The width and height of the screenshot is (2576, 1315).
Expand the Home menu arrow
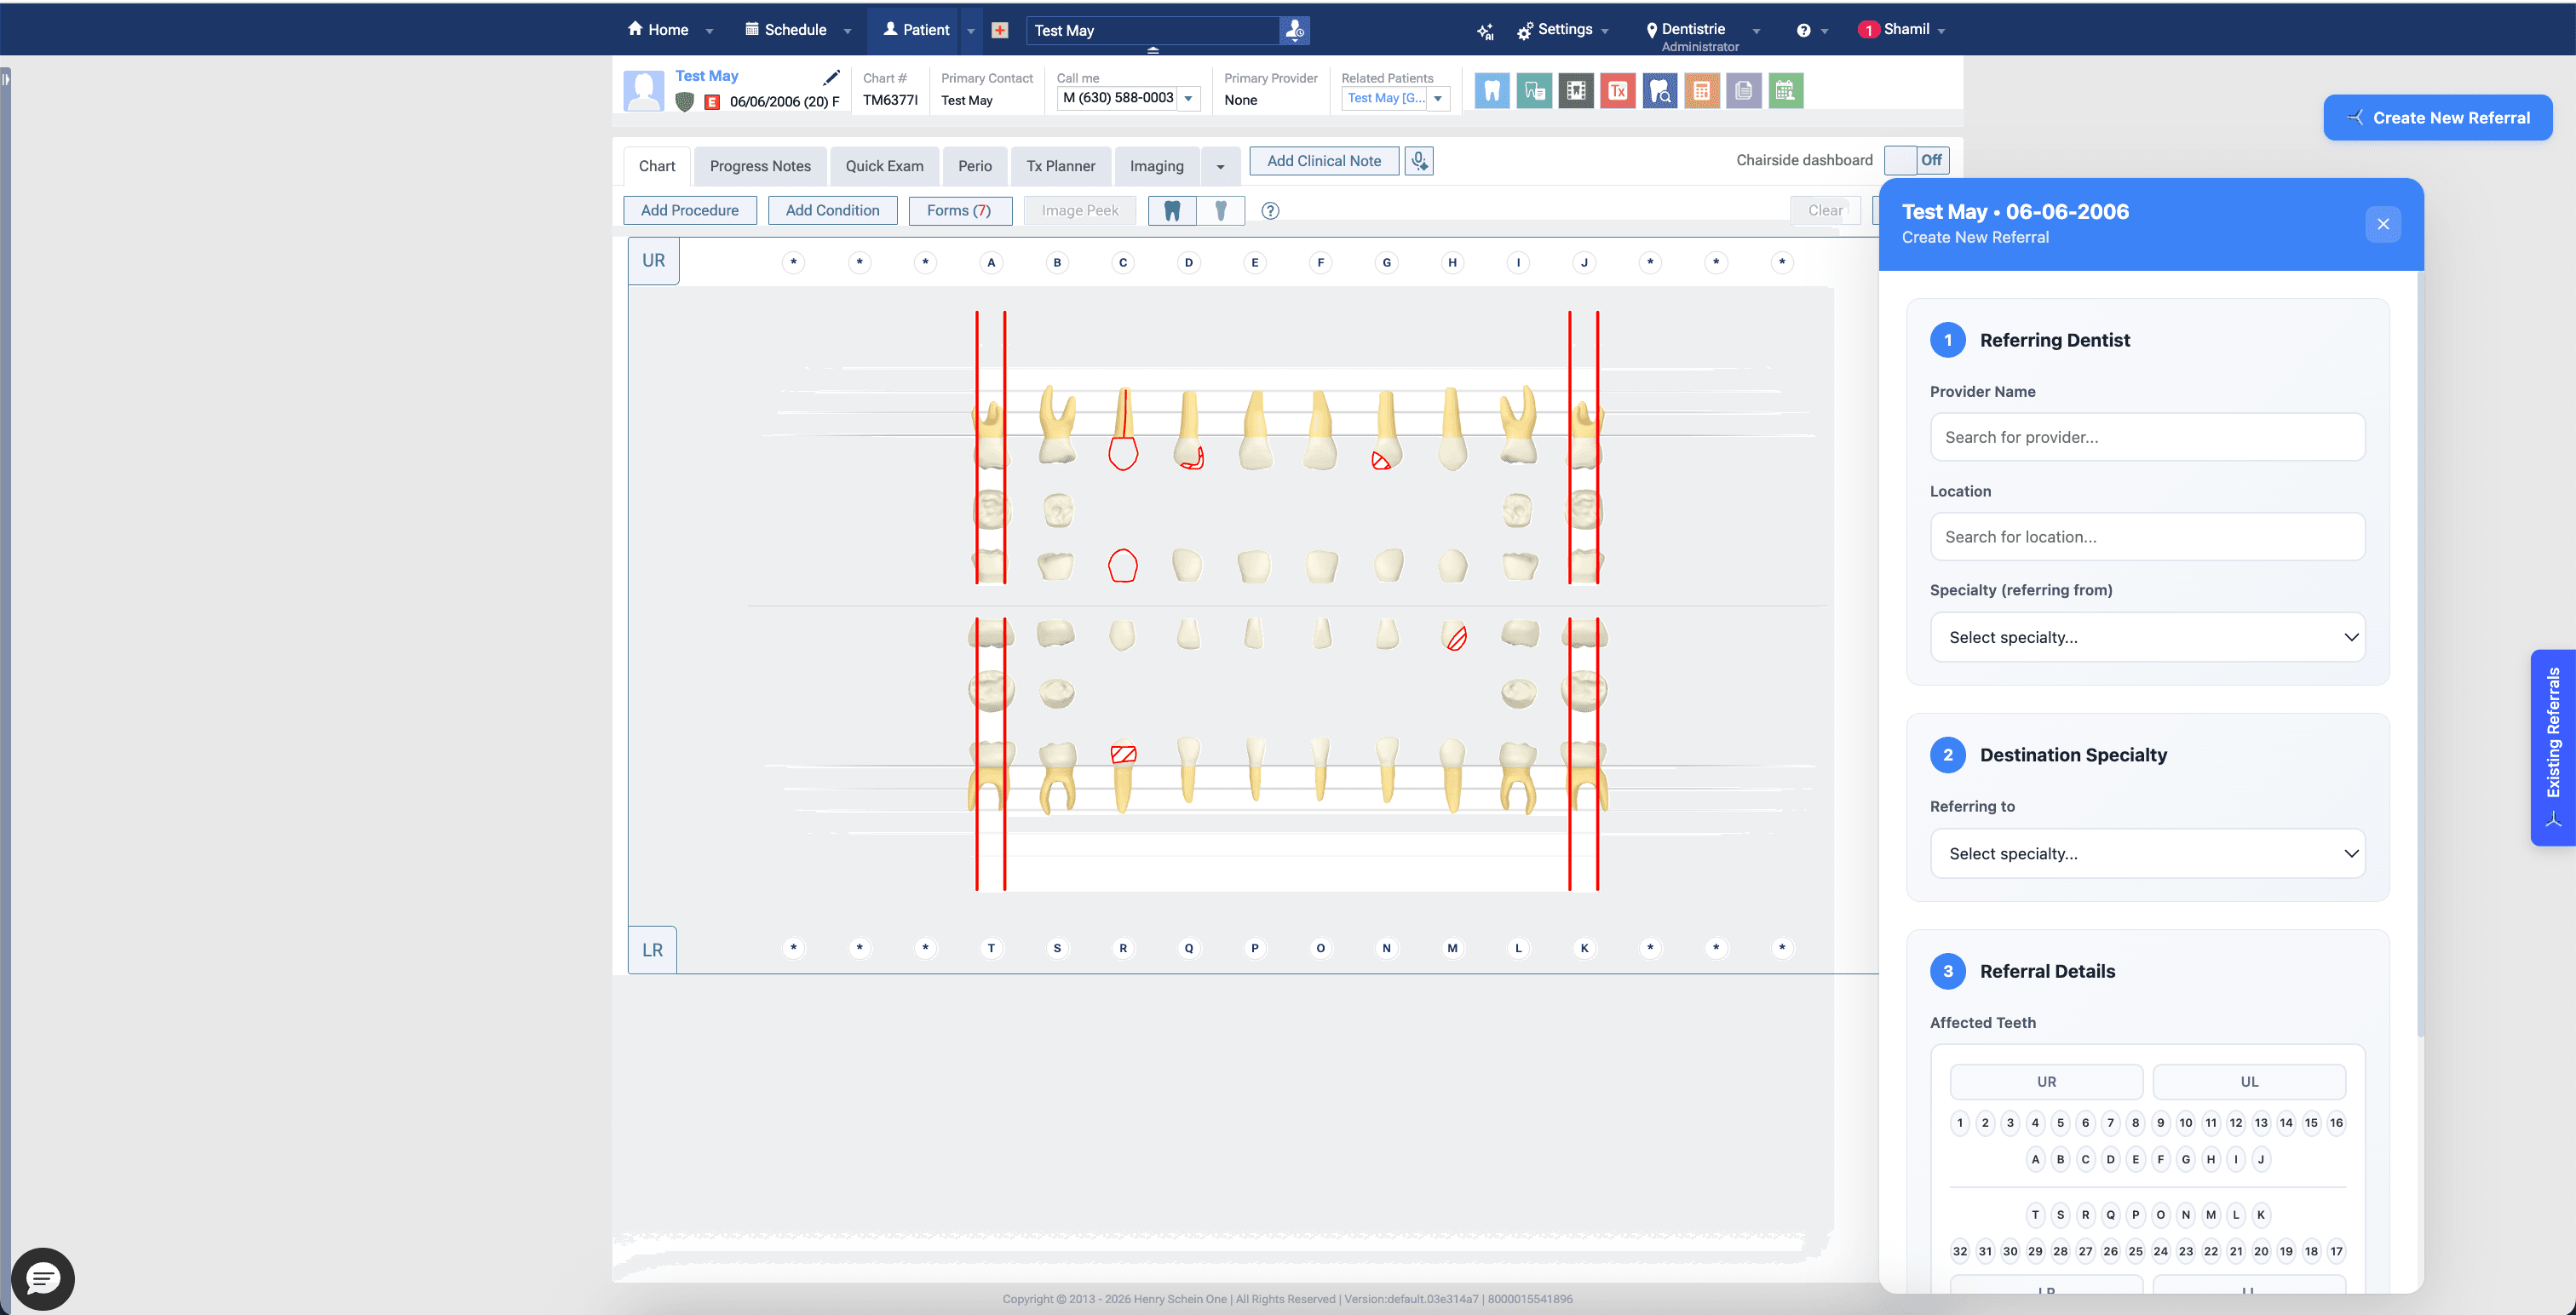tap(709, 31)
